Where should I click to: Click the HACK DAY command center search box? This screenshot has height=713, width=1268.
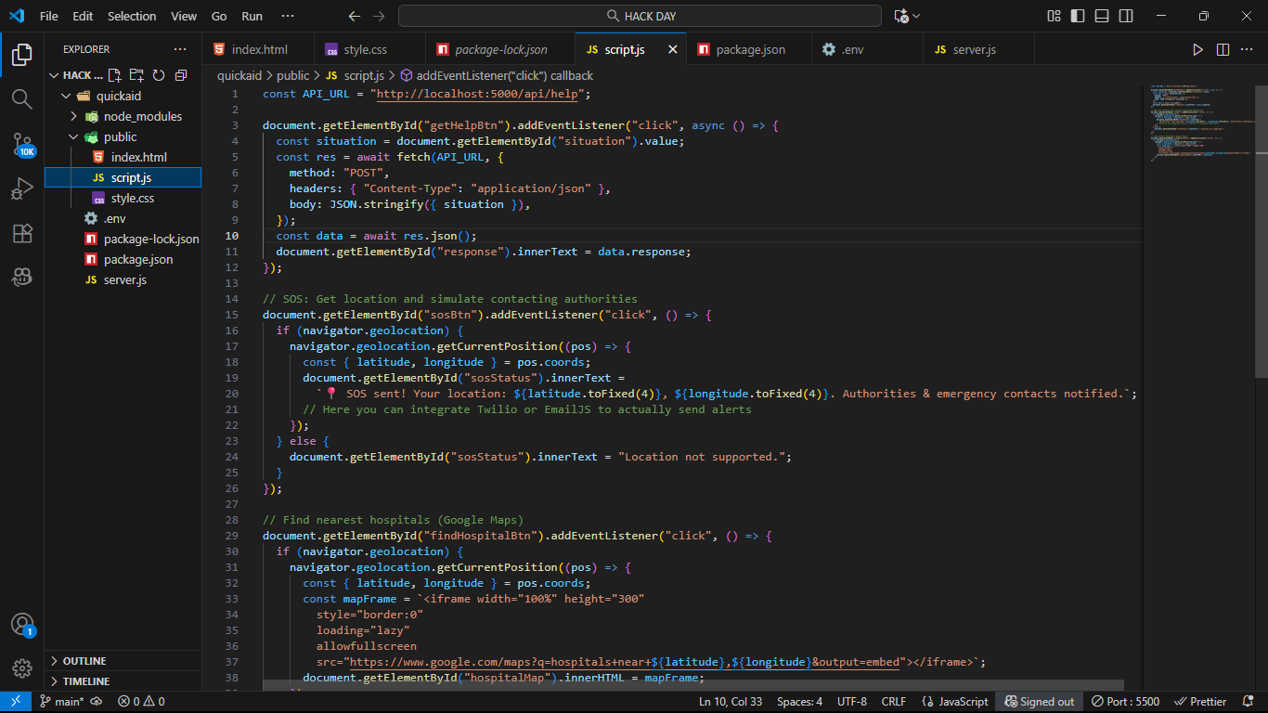640,16
